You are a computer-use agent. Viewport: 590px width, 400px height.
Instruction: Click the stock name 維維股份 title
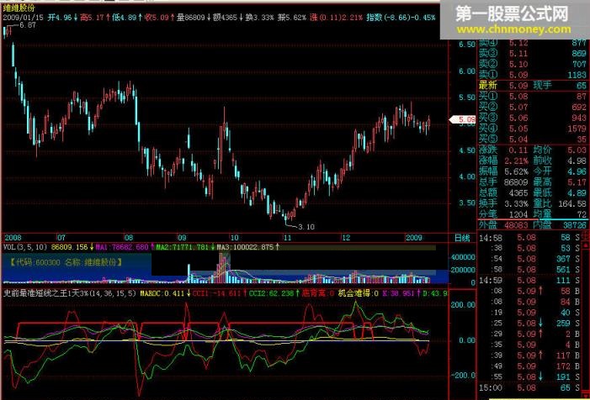click(19, 9)
